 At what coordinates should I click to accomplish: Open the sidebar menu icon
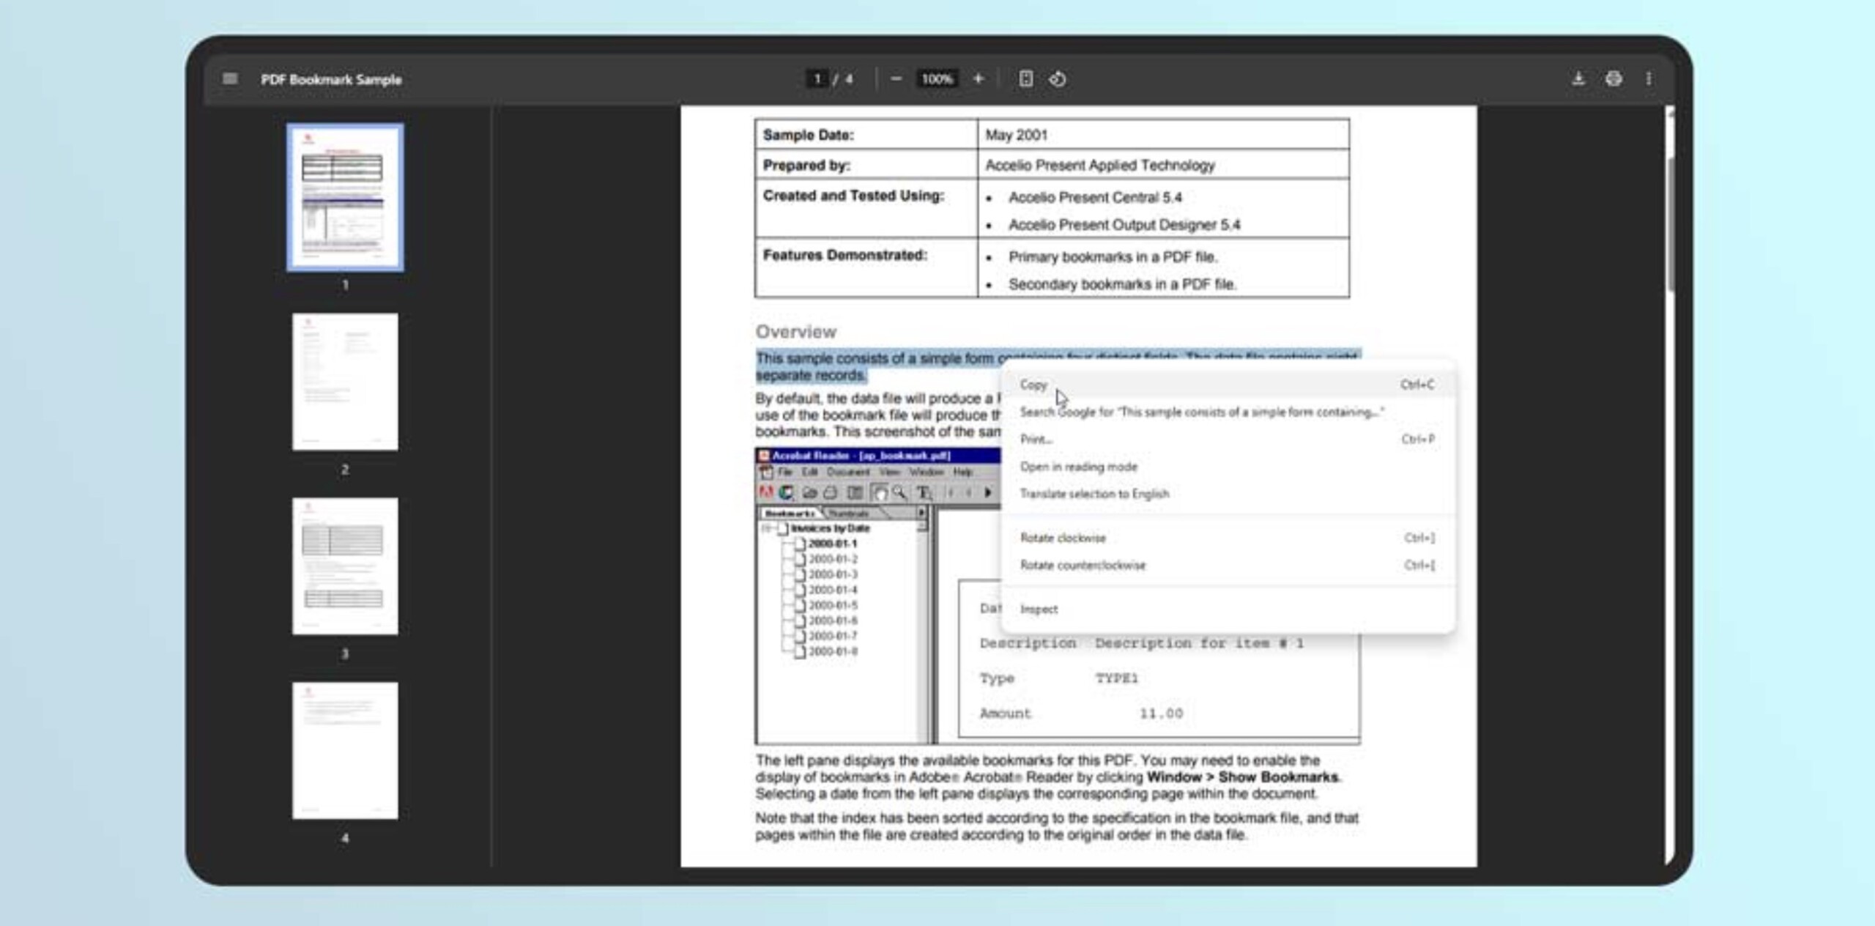[x=229, y=78]
